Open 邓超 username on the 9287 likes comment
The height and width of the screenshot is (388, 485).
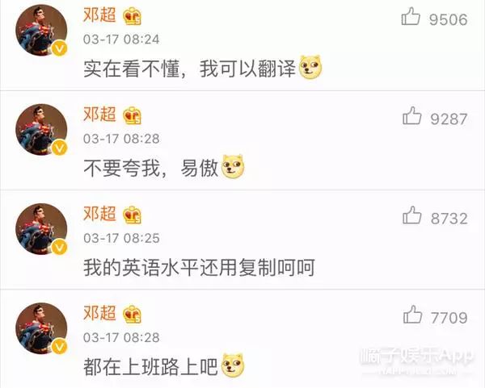coord(99,115)
